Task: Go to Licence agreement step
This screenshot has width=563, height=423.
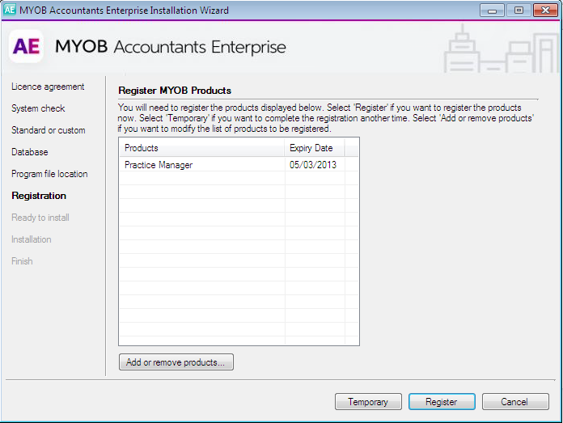Action: (48, 87)
